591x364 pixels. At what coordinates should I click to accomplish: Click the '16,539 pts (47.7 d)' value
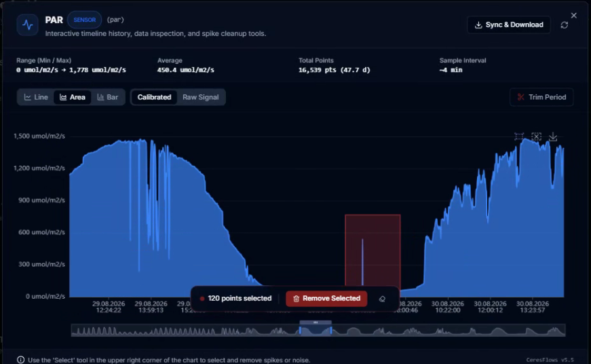pos(335,70)
